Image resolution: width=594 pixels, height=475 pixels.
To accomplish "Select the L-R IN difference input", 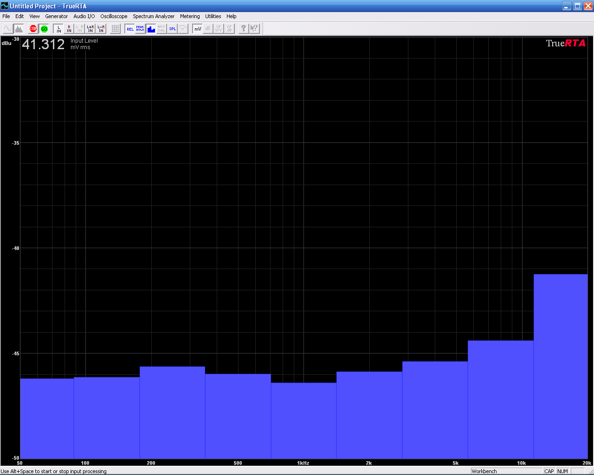I will [101, 29].
